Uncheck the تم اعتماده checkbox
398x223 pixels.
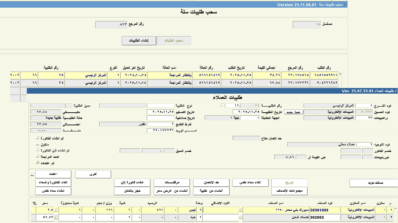pos(38,163)
